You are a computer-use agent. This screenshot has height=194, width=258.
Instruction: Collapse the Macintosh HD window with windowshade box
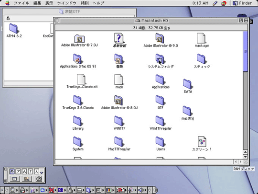click(x=246, y=21)
